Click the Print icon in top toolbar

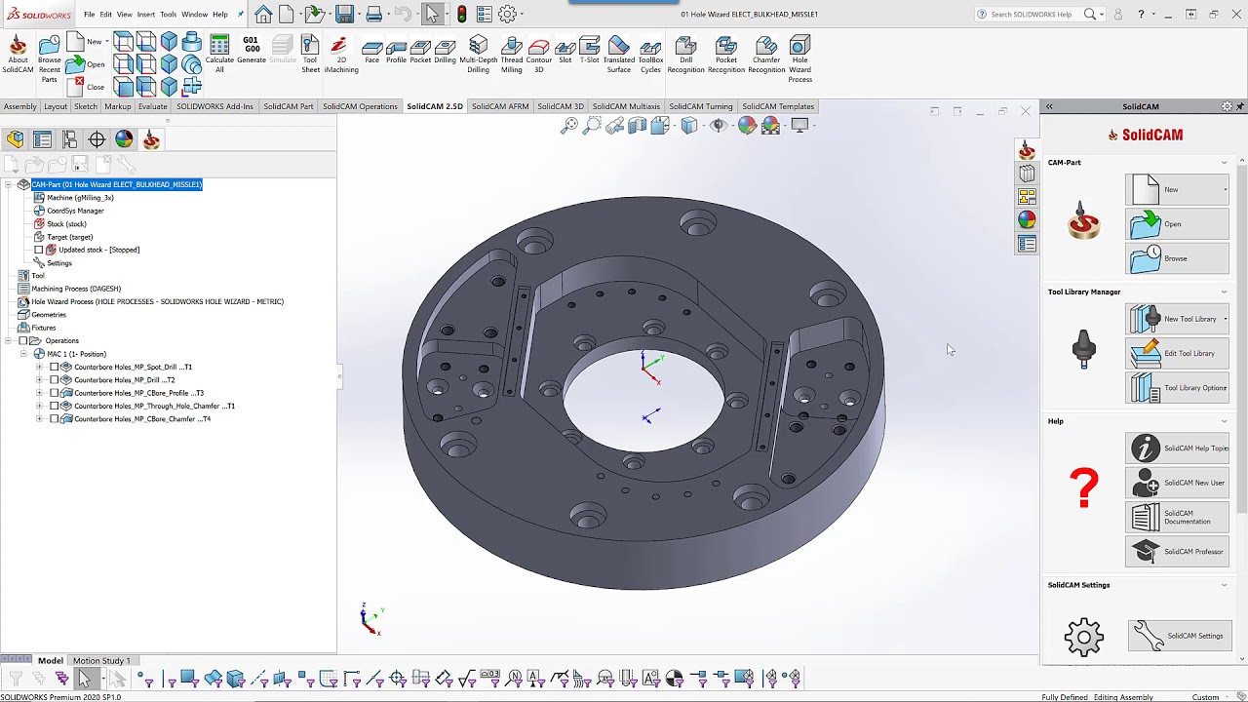tap(373, 14)
